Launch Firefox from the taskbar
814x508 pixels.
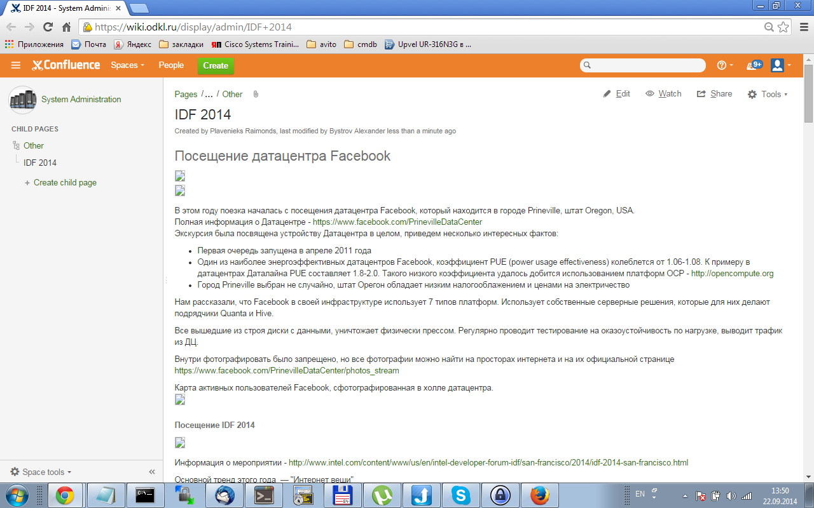point(539,495)
